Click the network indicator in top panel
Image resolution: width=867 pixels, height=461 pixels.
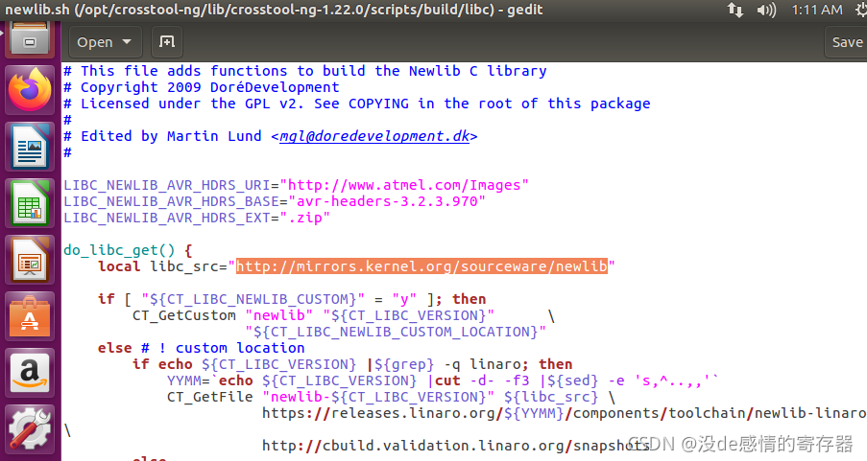tap(735, 10)
